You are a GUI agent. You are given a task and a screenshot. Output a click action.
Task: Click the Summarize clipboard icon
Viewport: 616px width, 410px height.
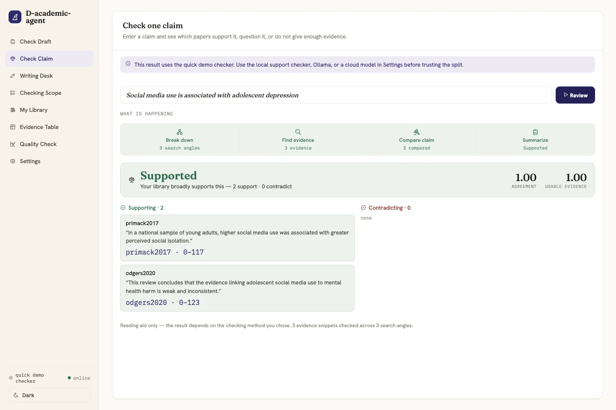(x=535, y=132)
